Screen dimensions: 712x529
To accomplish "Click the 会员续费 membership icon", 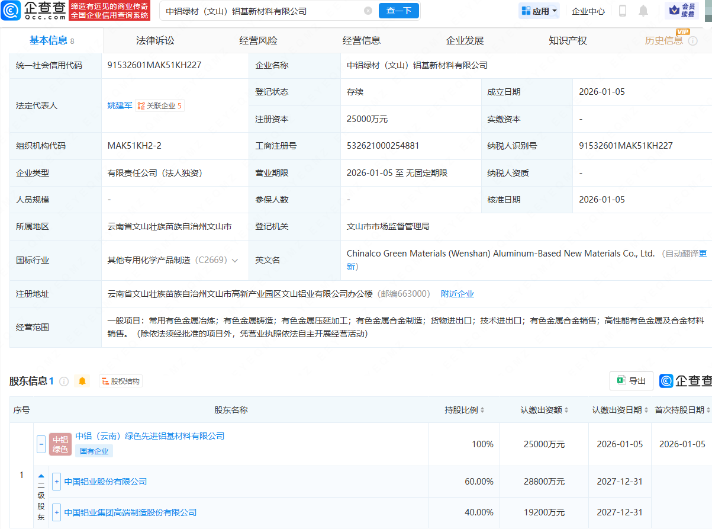I will (x=675, y=10).
